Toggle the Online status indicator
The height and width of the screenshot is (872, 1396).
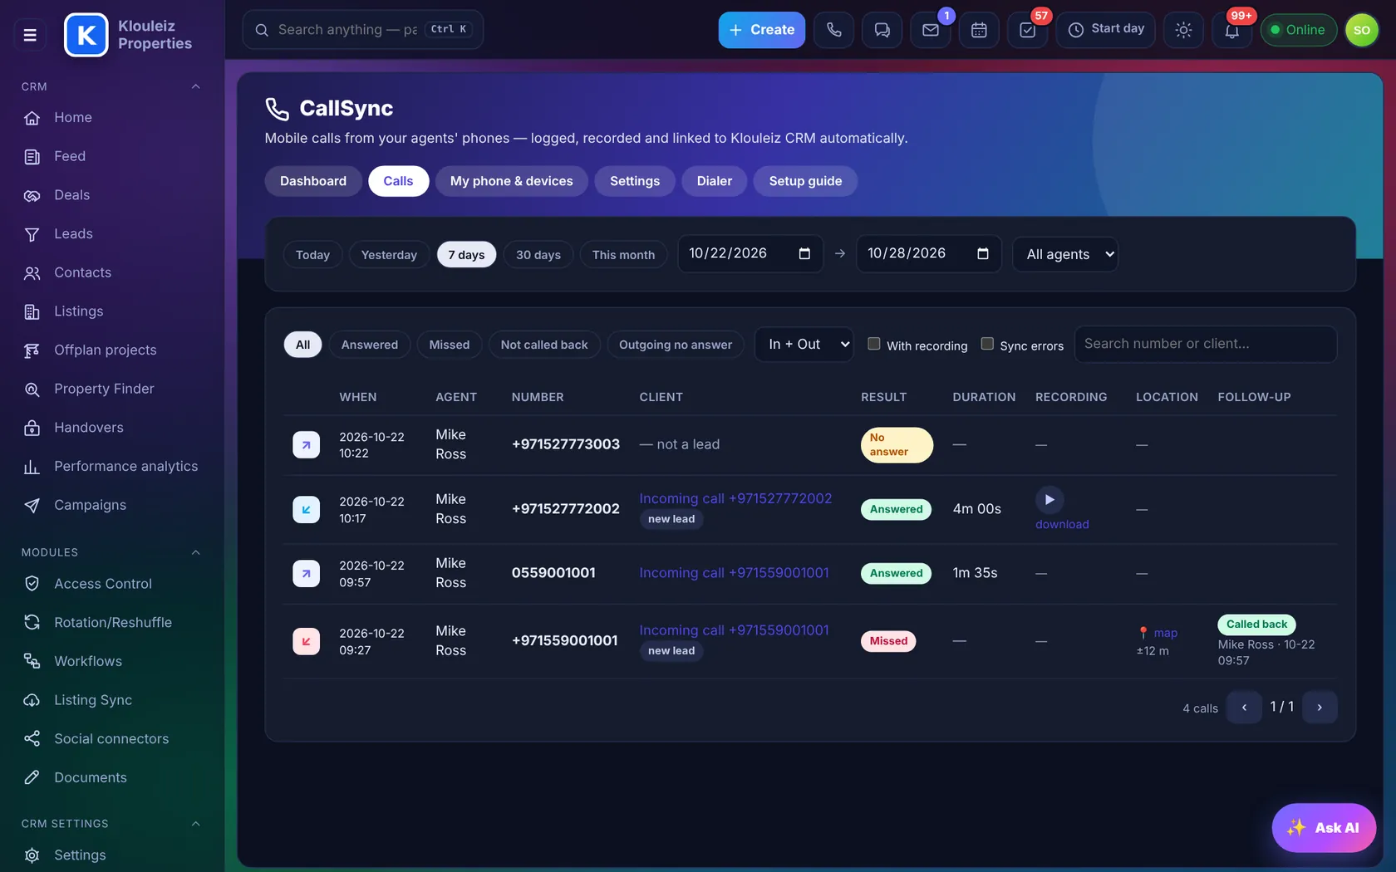click(x=1298, y=30)
